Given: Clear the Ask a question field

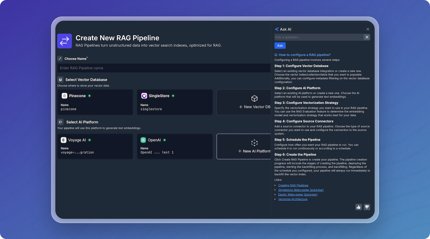Looking at the screenshot, I should (x=367, y=37).
